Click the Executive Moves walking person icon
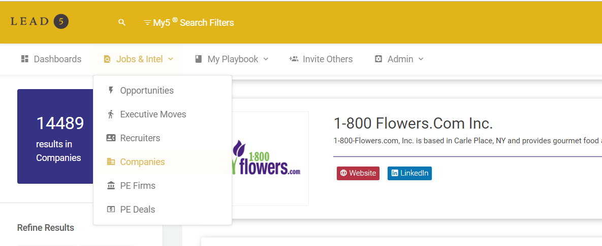 111,114
